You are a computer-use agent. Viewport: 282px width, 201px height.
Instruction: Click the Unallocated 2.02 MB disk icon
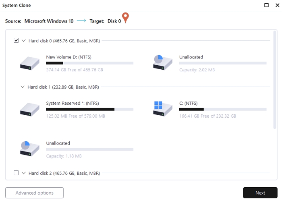tap(163, 62)
